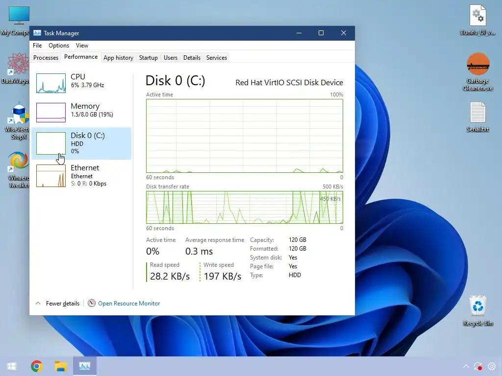Viewport: 502px width, 376px height.
Task: Open the Startup tab
Action: 148,58
